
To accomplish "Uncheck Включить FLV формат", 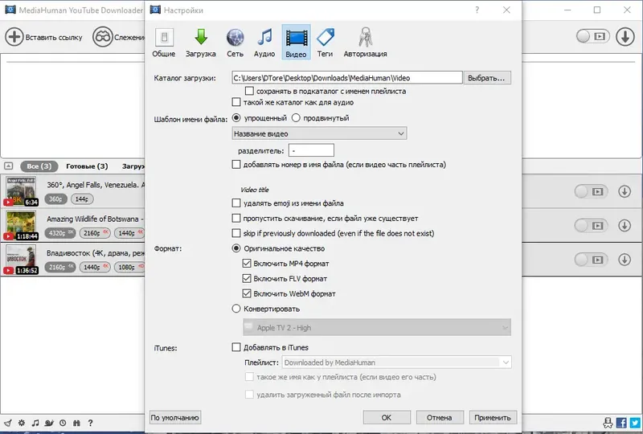I will [247, 279].
